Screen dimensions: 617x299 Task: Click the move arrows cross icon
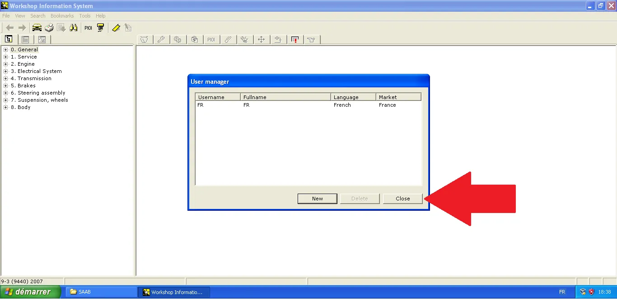[x=262, y=39]
